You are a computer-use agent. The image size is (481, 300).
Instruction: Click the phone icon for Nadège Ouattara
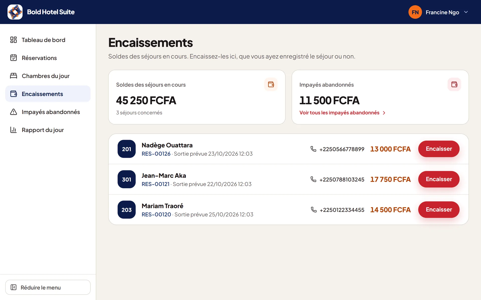pyautogui.click(x=313, y=149)
